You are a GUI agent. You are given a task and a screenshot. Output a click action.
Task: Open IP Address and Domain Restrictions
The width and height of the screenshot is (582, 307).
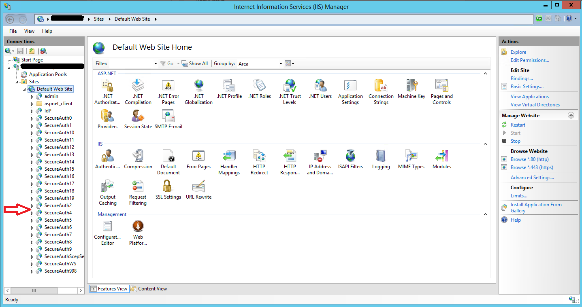point(320,162)
